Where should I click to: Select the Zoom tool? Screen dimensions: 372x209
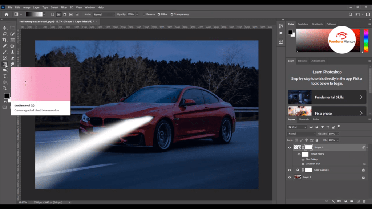(5, 88)
